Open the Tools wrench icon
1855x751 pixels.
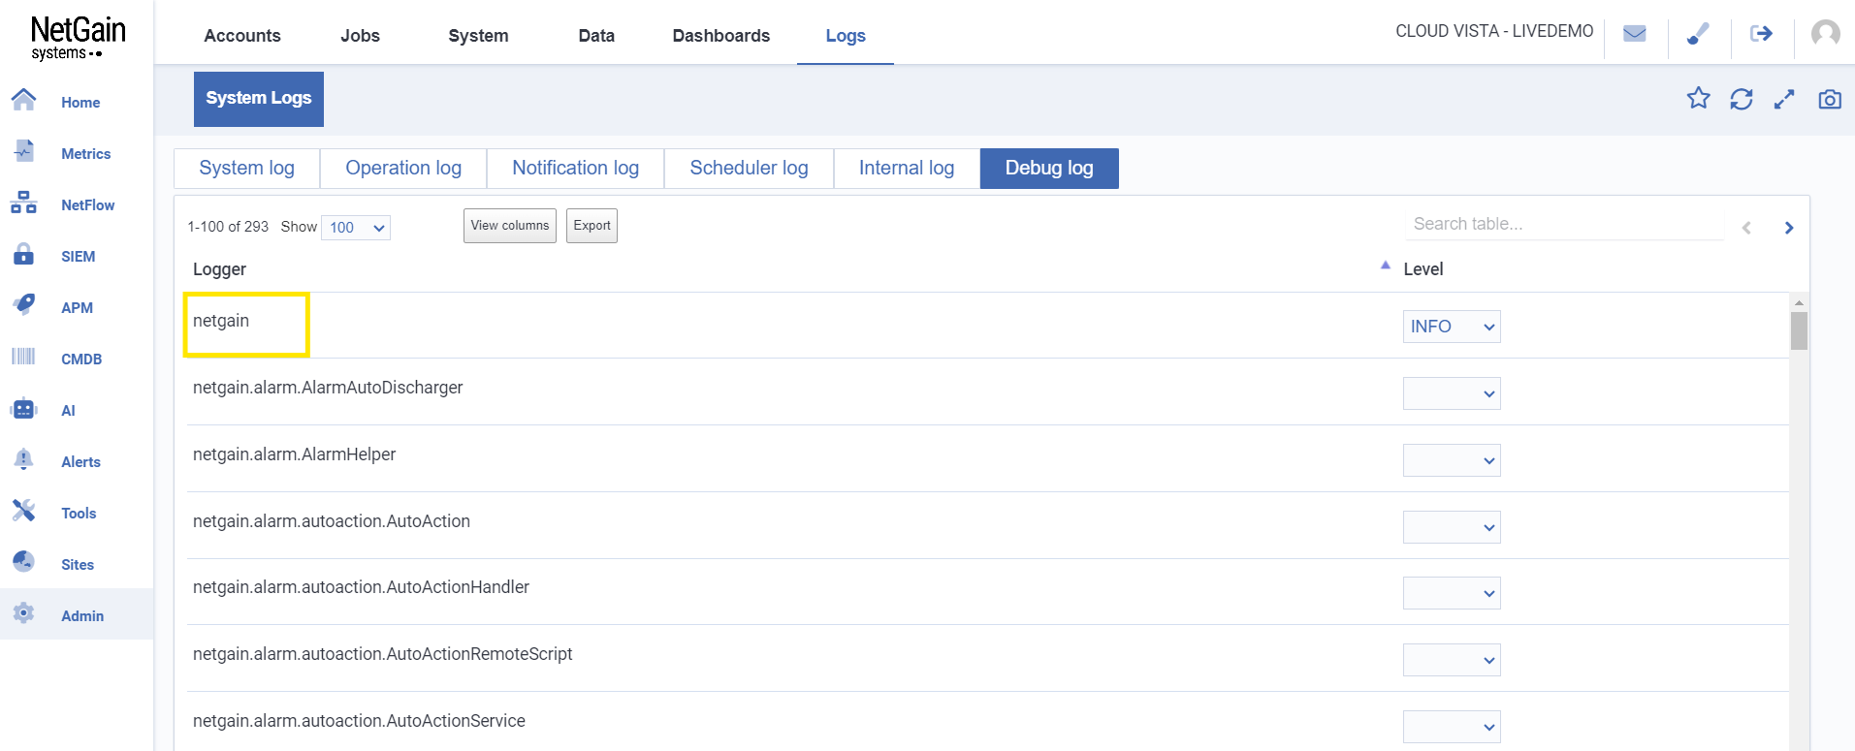point(23,511)
